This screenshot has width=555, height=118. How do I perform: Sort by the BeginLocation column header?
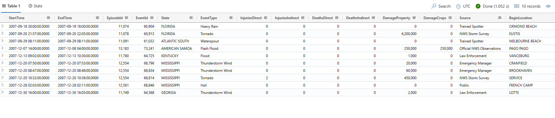click(520, 18)
